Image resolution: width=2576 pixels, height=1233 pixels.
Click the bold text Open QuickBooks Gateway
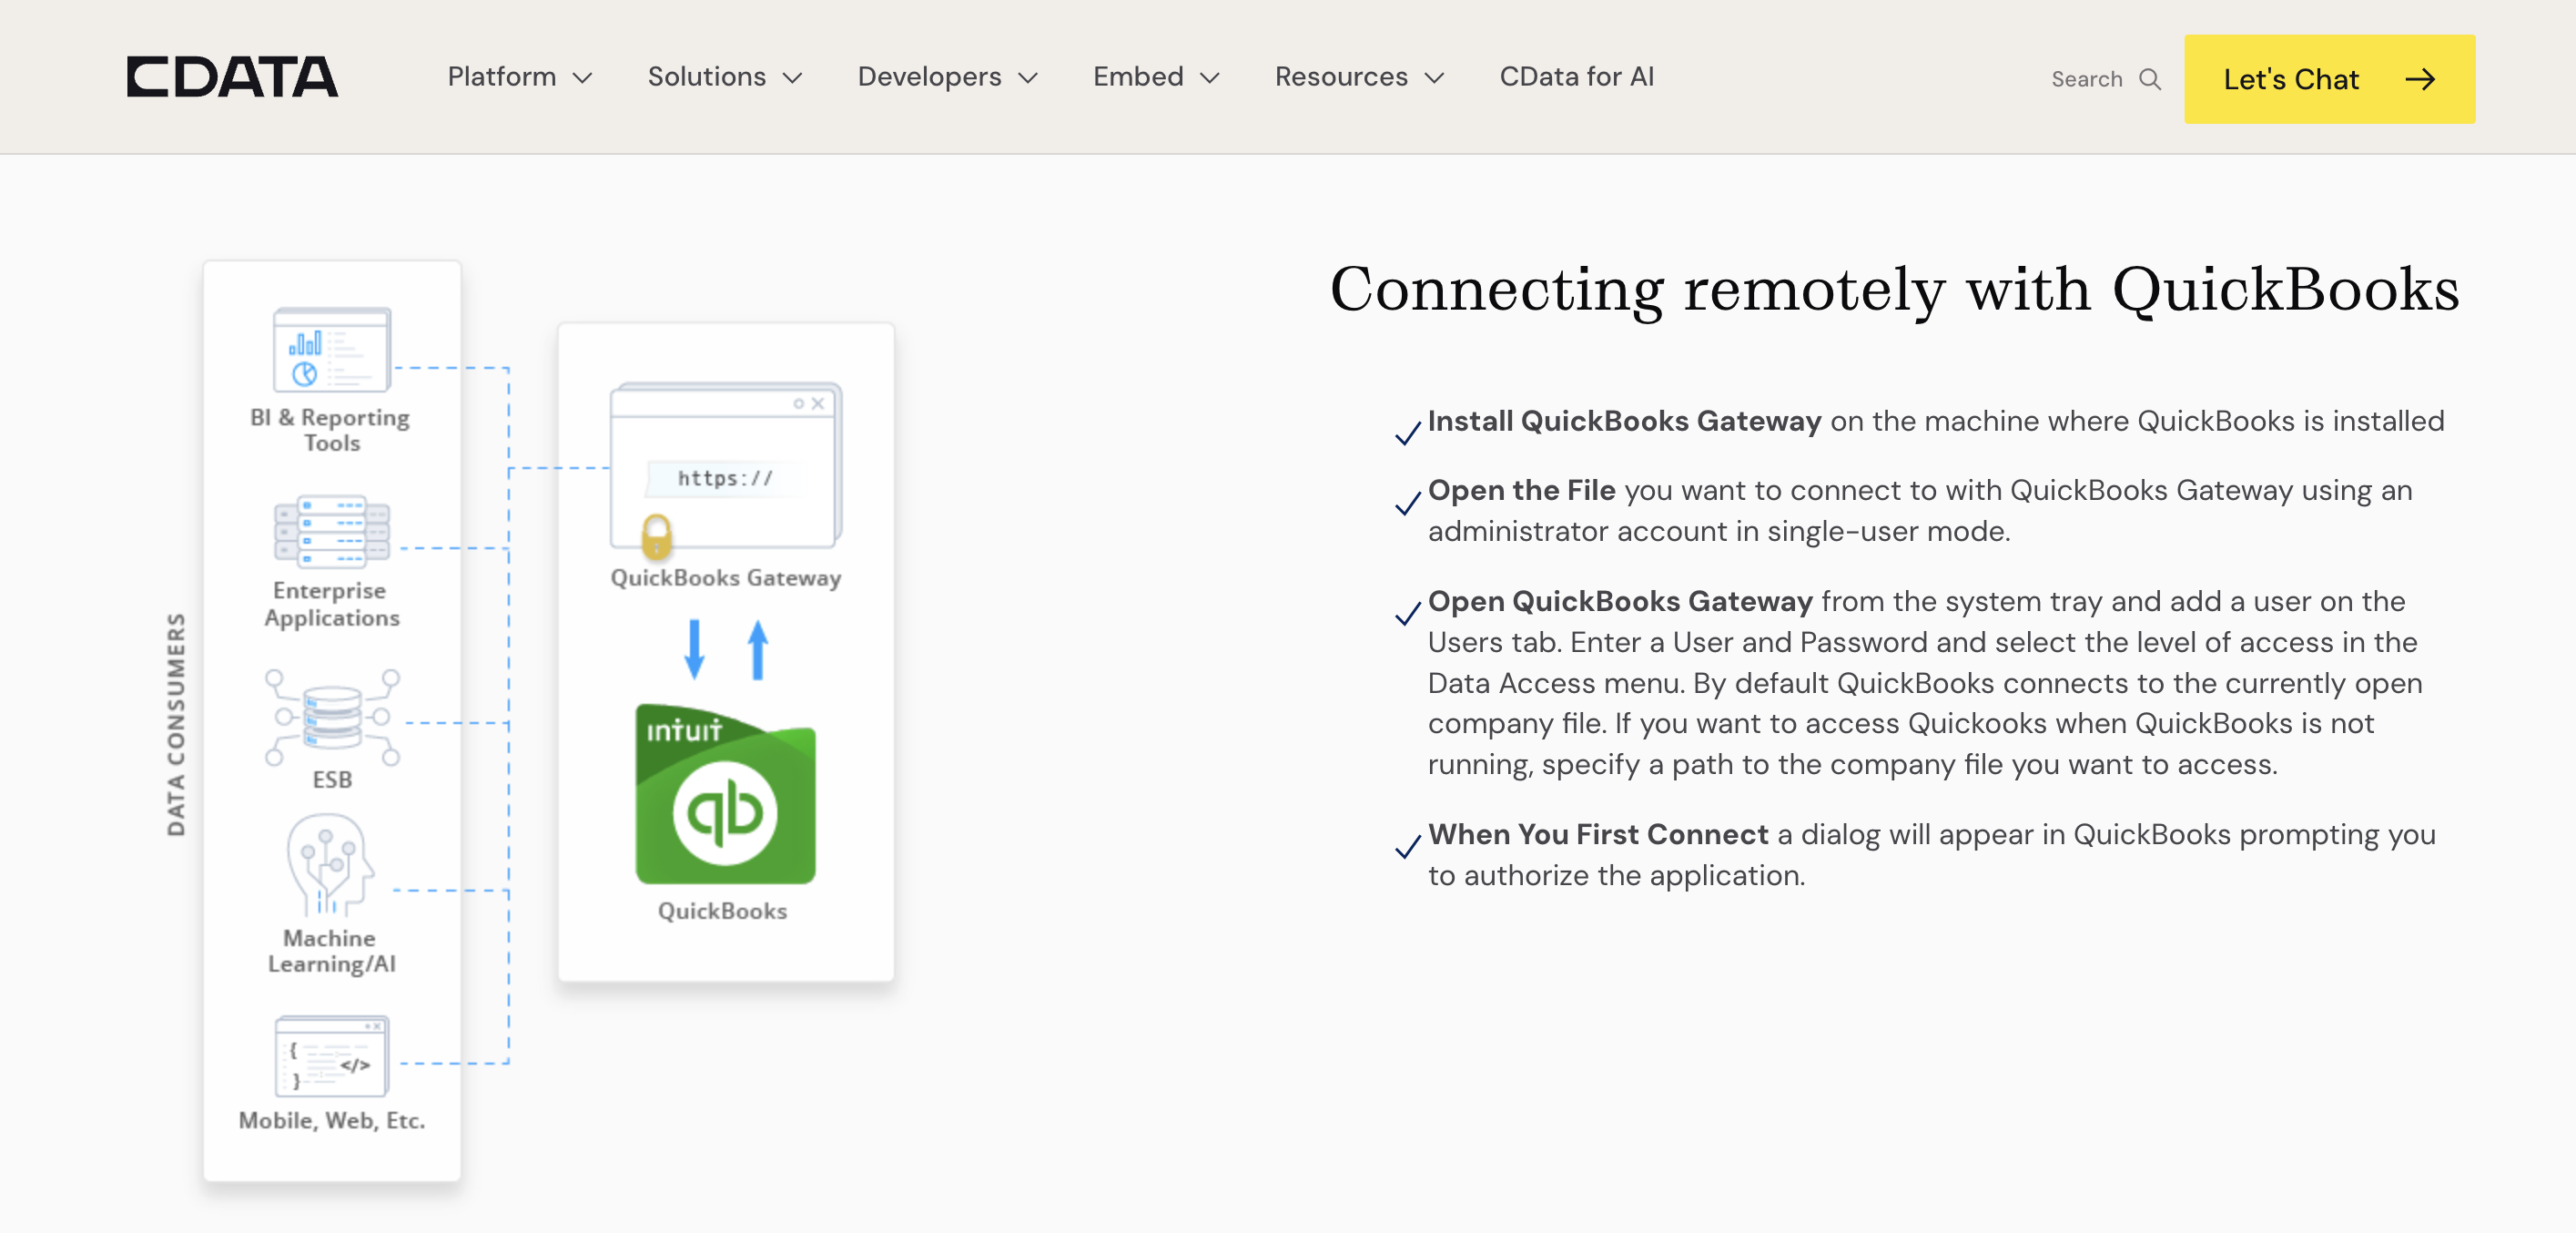(x=1620, y=602)
